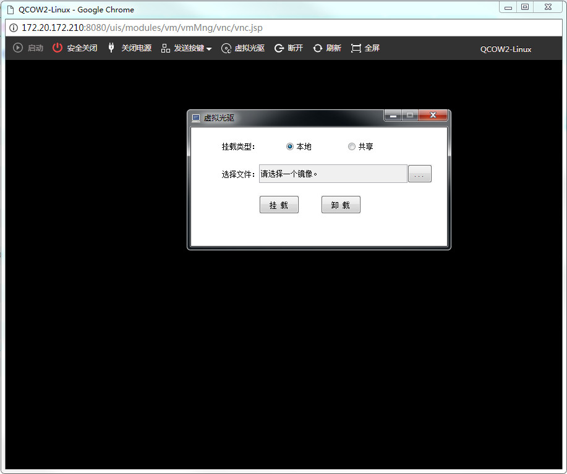This screenshot has height=474, width=567.
Task: Click the 发送按键 keys icon
Action: pyautogui.click(x=166, y=48)
